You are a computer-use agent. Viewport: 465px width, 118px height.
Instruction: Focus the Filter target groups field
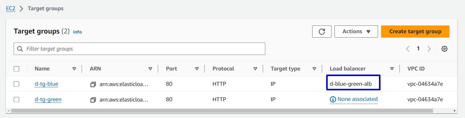139,49
